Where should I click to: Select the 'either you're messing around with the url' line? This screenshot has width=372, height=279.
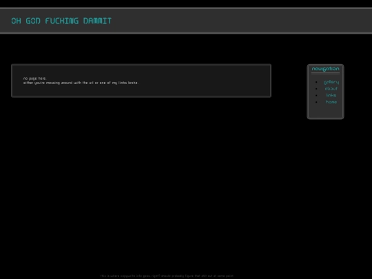[81, 83]
